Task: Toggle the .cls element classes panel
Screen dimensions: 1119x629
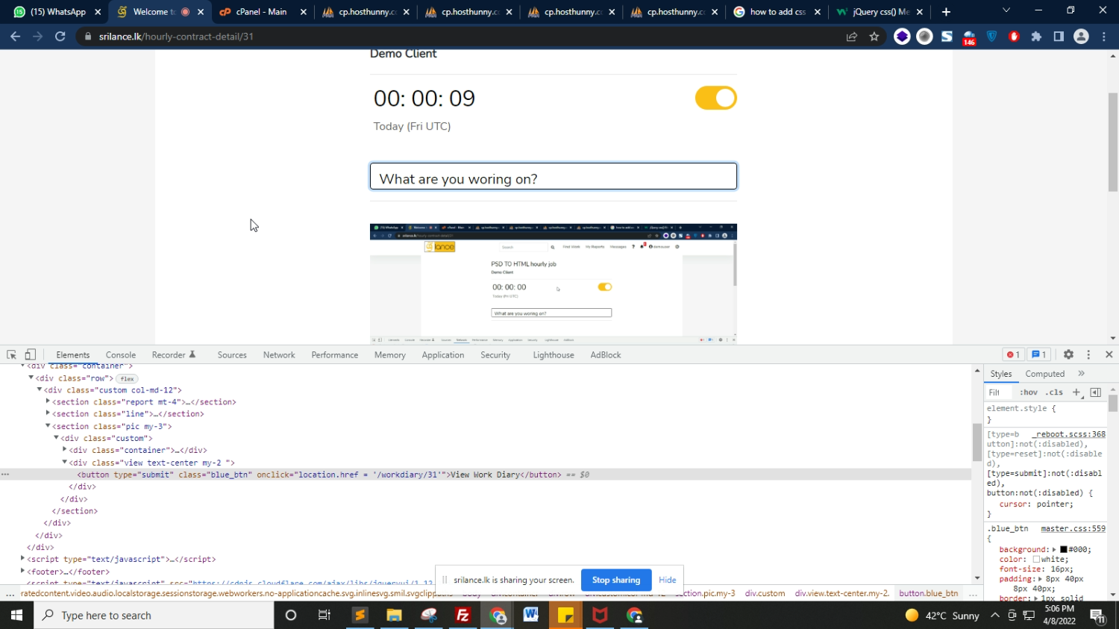Action: click(1054, 392)
